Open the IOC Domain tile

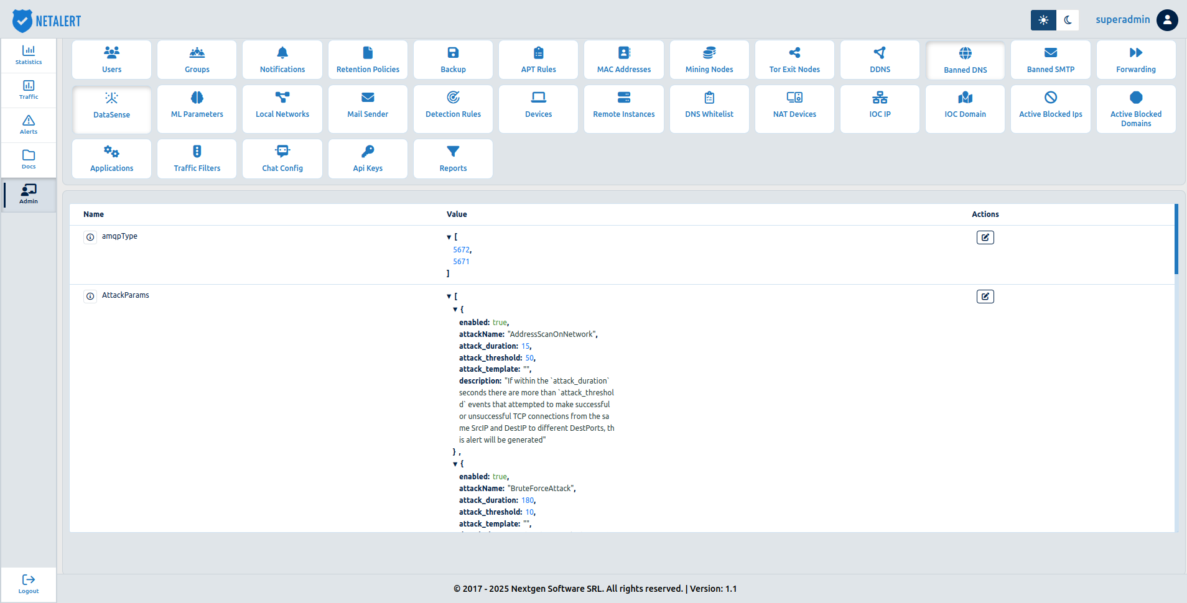(966, 109)
